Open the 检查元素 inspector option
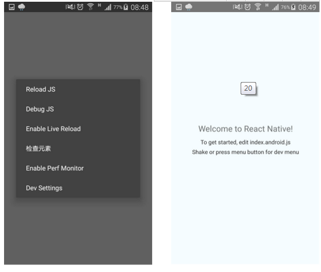The height and width of the screenshot is (272, 321). click(78, 148)
